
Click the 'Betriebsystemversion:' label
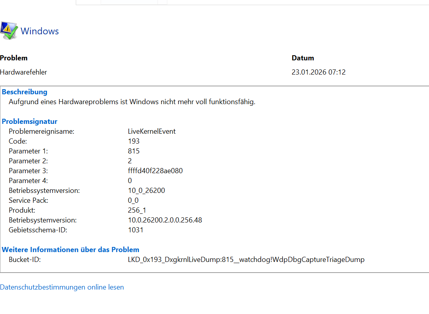(x=43, y=220)
